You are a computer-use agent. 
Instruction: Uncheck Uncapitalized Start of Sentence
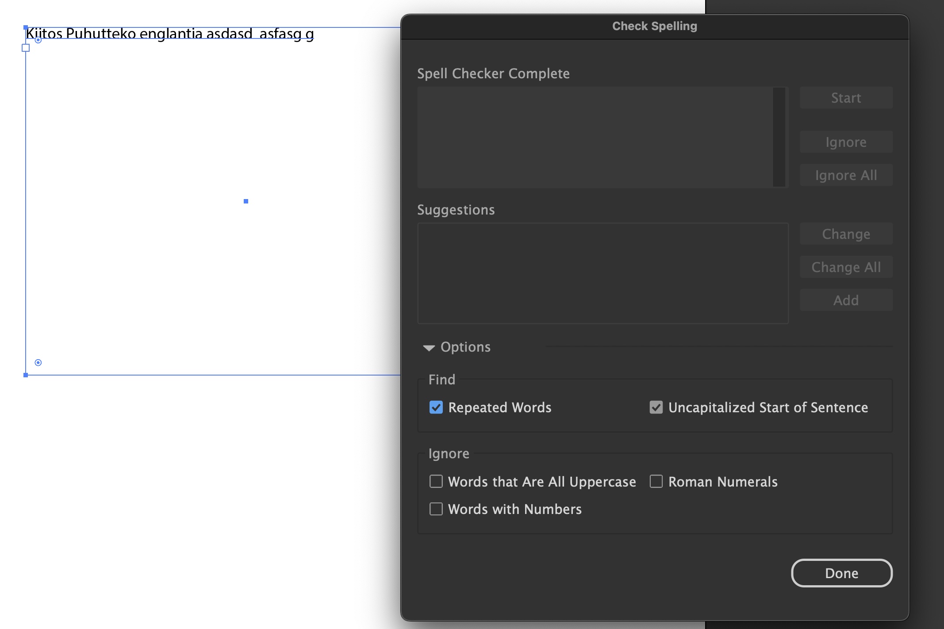tap(656, 407)
